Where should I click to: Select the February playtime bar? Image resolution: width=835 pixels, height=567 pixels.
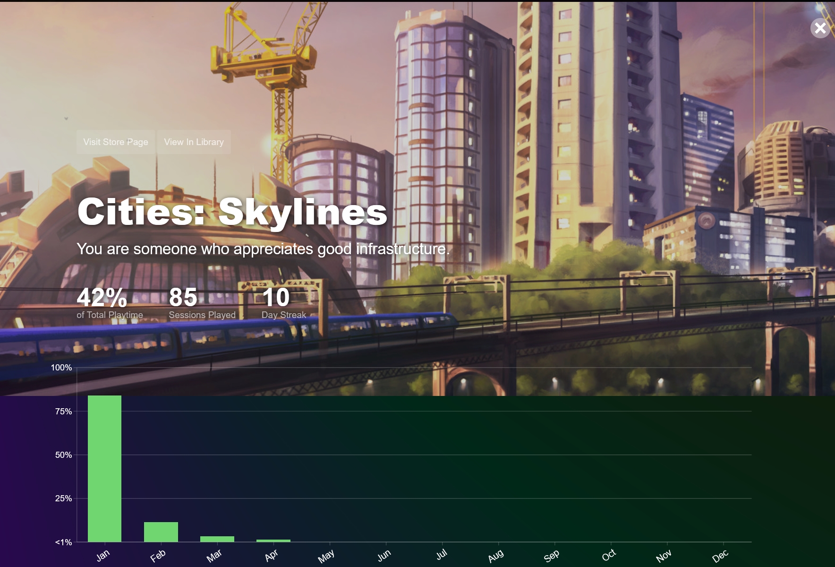click(161, 532)
